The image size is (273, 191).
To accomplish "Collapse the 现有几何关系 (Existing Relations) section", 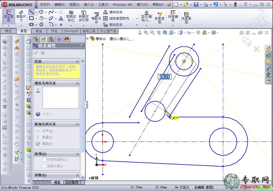I will [77, 83].
